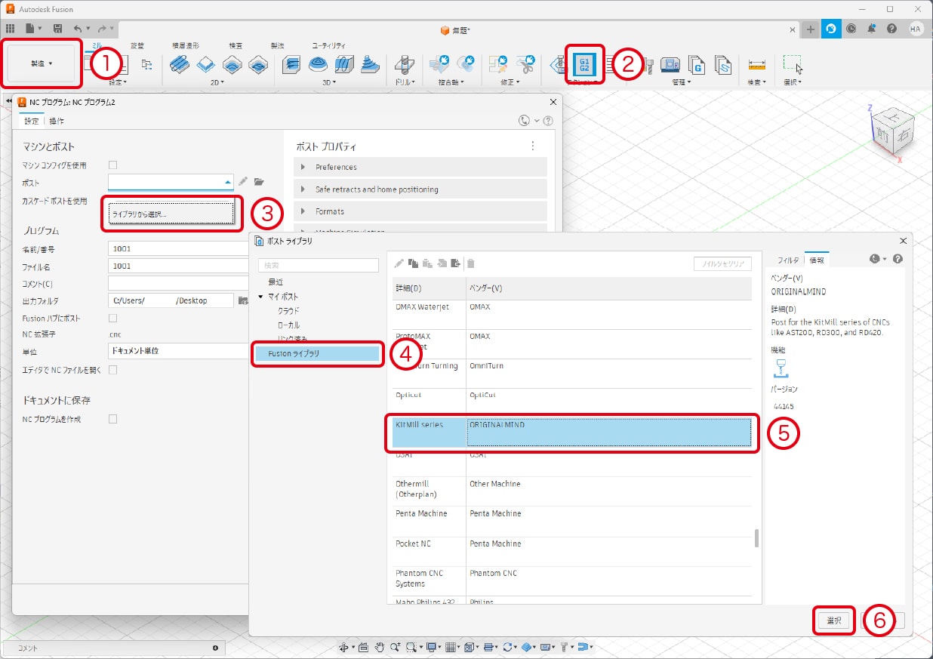933x659 pixels.
Task: Click the Drill tool icon in toolbar
Action: (x=405, y=65)
